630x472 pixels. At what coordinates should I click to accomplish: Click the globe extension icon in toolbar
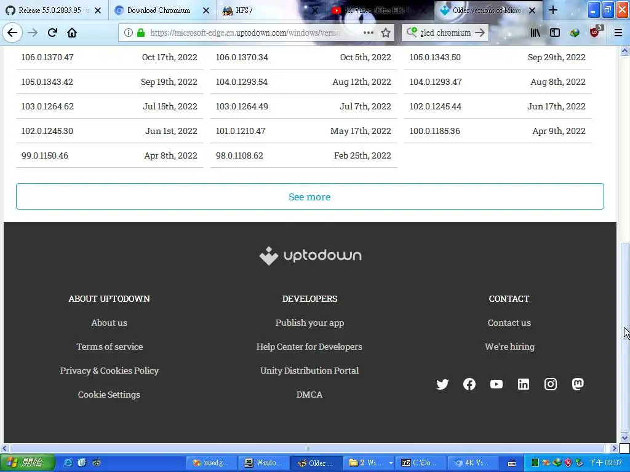(x=575, y=33)
